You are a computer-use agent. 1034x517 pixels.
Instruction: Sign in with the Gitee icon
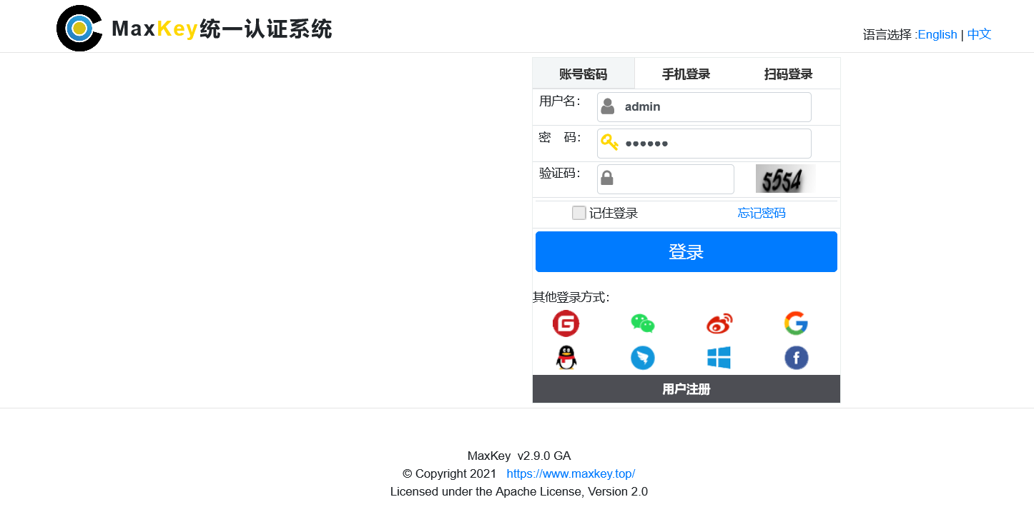pos(566,324)
